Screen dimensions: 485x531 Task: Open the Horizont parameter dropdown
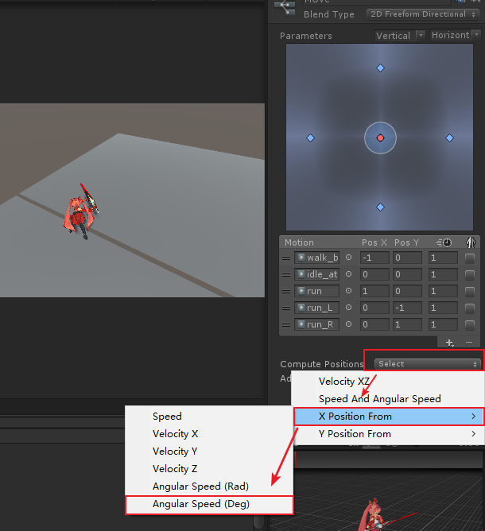(x=456, y=35)
